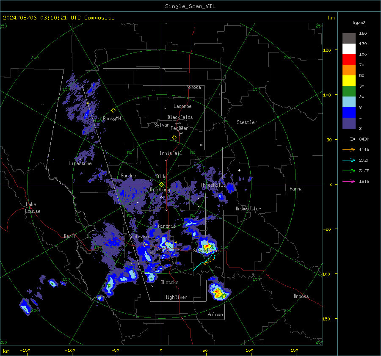The width and height of the screenshot is (381, 356).
Task: Click the Hanna city label
Action: coord(296,189)
